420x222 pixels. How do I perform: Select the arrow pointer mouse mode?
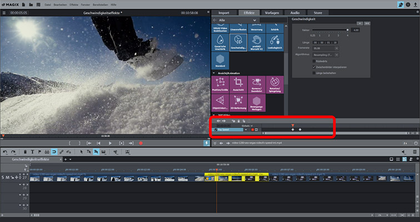(82, 152)
